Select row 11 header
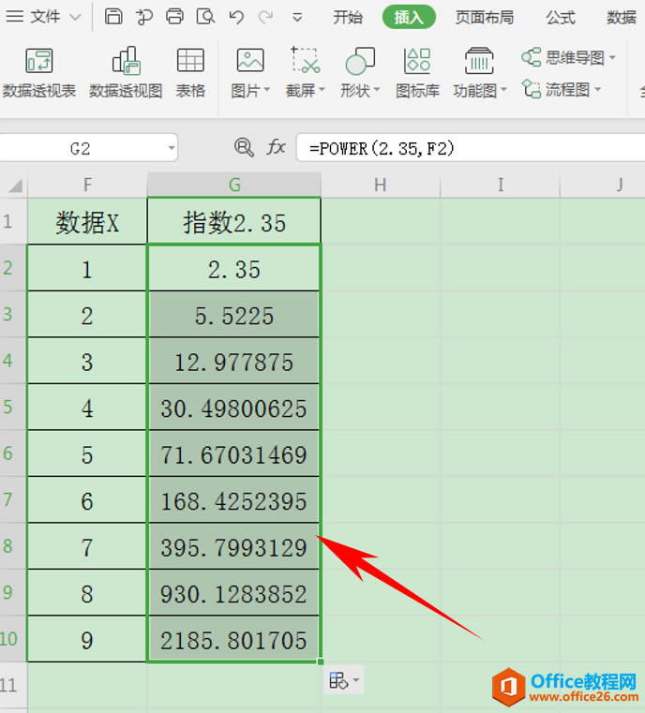 coord(13,685)
